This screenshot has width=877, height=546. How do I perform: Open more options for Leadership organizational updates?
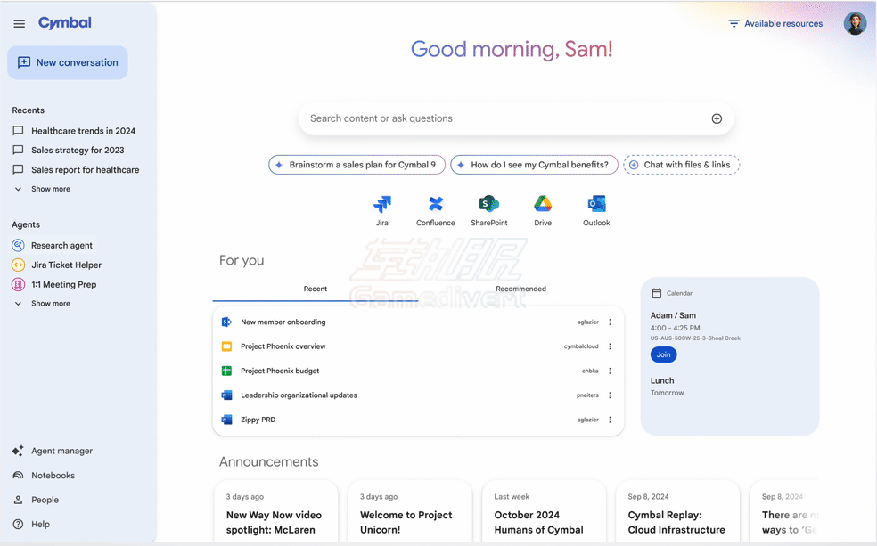tap(610, 395)
